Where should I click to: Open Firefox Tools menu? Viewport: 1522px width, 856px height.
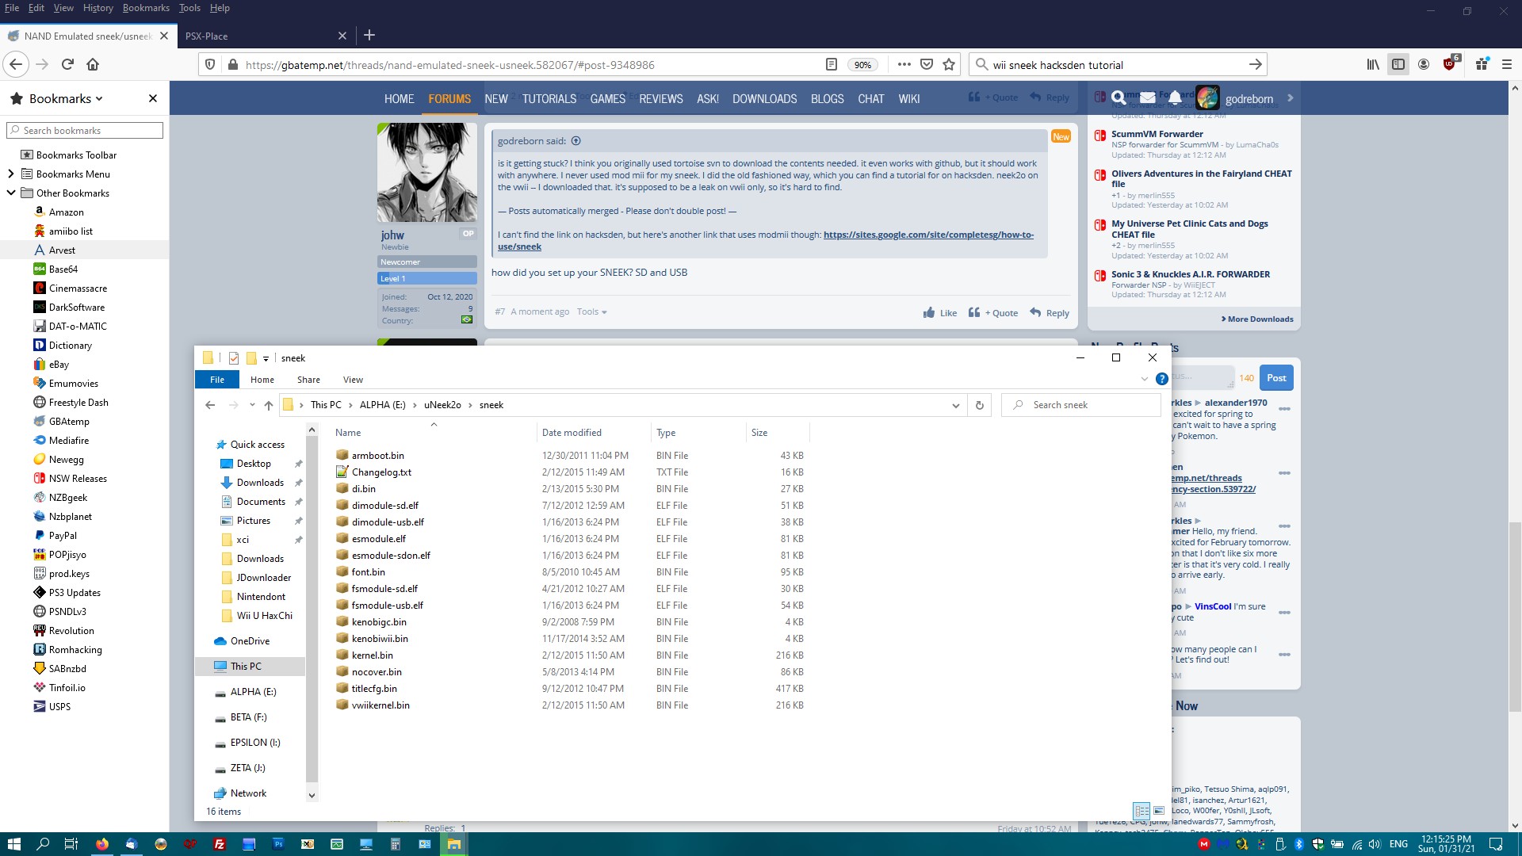click(189, 8)
